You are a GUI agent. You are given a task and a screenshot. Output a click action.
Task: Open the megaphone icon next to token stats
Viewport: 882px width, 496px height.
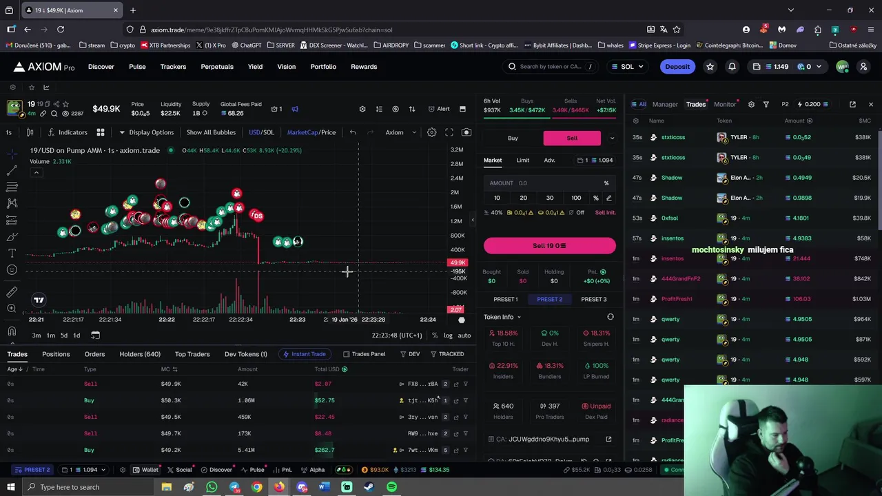295,109
